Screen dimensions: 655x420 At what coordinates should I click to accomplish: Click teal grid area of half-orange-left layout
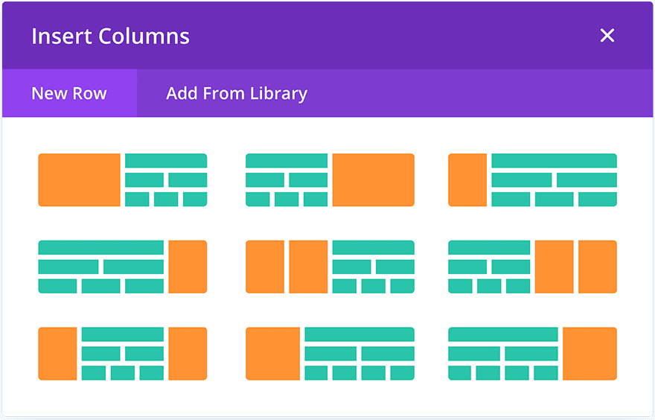click(165, 179)
